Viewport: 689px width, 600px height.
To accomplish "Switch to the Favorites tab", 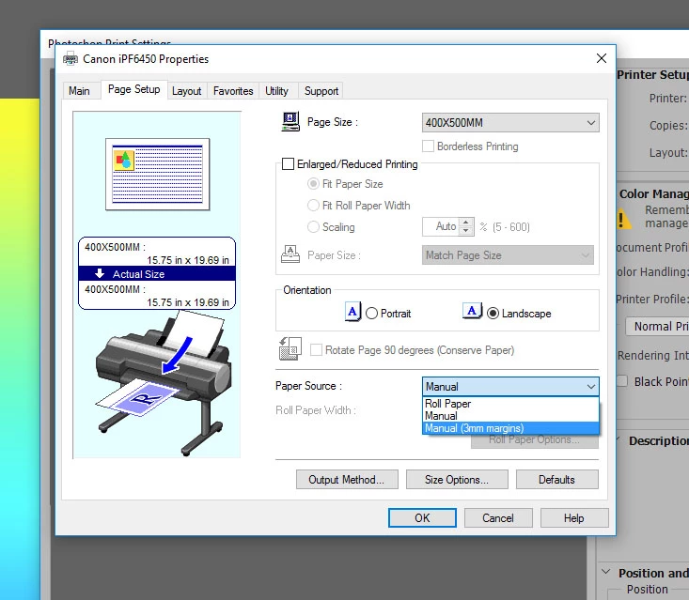I will [233, 91].
